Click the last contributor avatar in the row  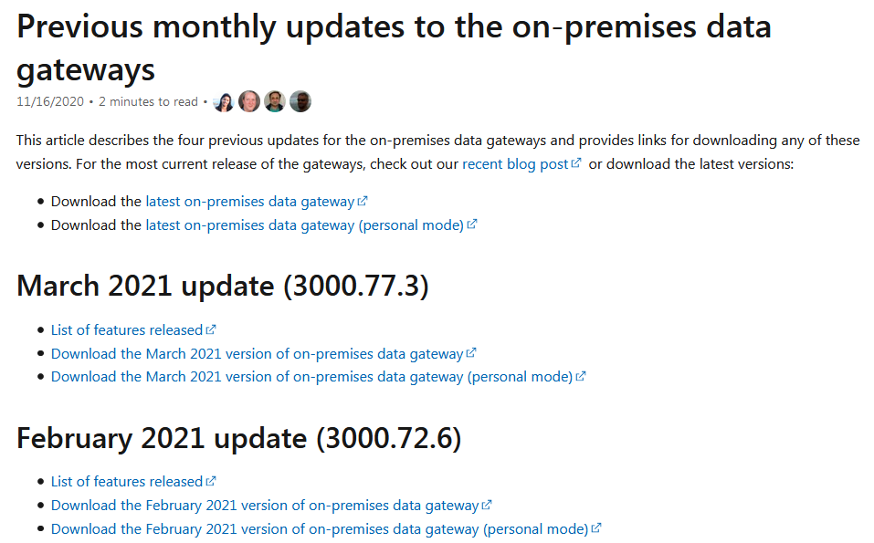click(300, 101)
